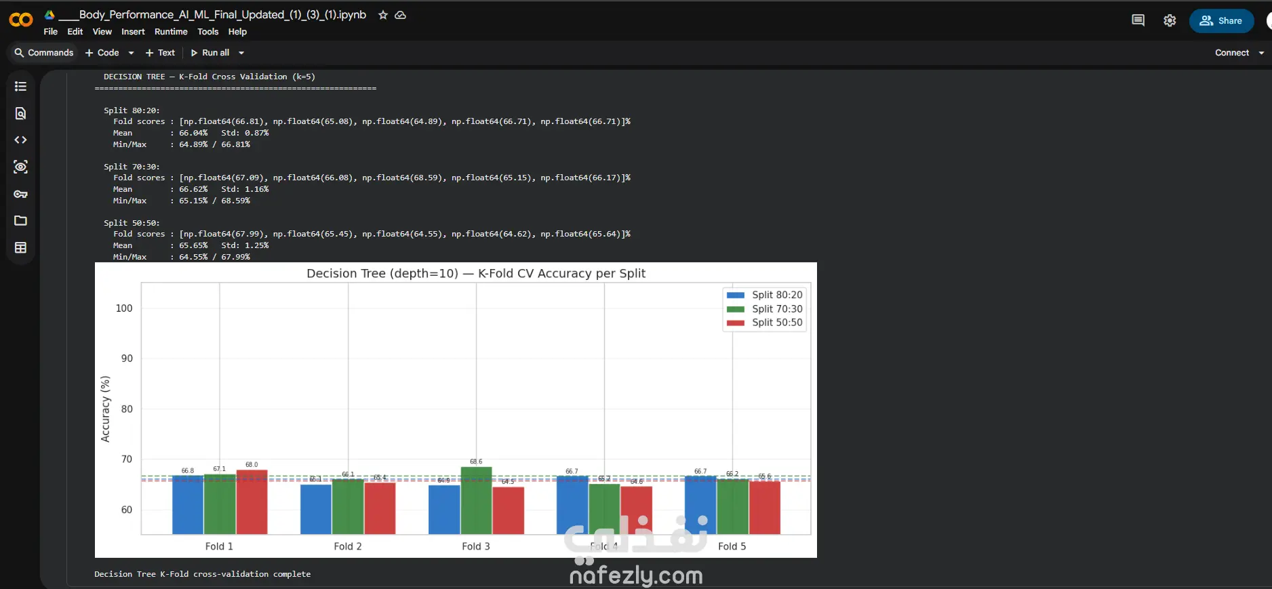
Task: Open the Insert menu
Action: pyautogui.click(x=133, y=32)
